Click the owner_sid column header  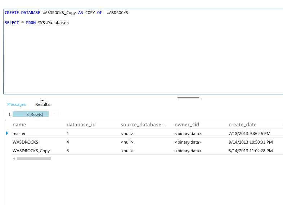pos(187,125)
